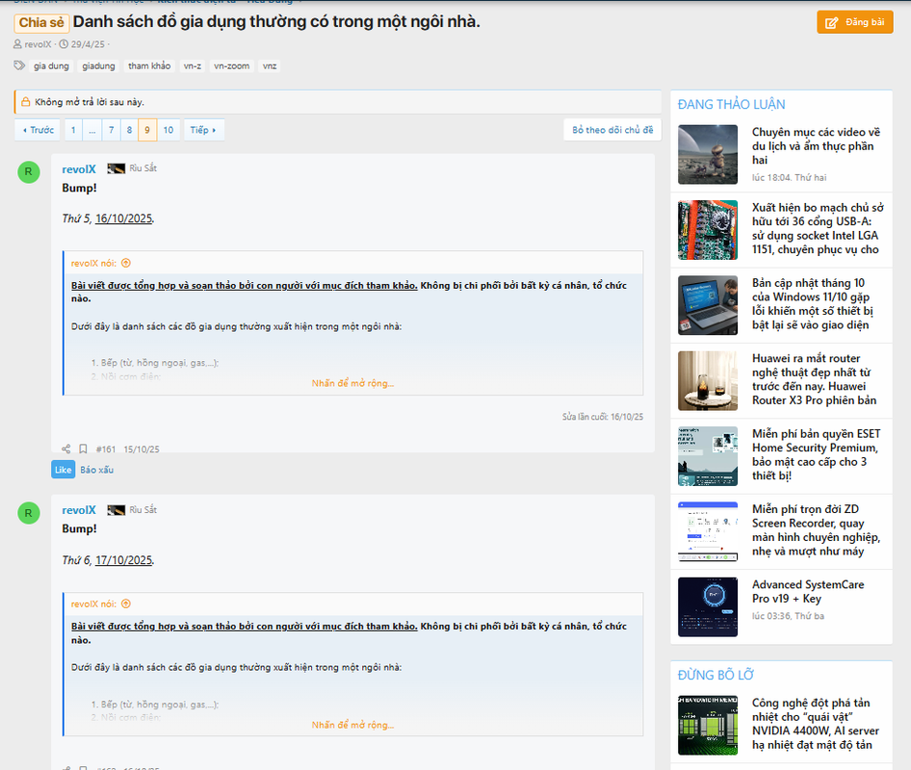This screenshot has height=770, width=911.
Task: Open the 'giadung' tag
Action: tap(98, 66)
